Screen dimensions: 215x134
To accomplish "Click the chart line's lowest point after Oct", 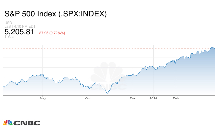I will 107,93.
